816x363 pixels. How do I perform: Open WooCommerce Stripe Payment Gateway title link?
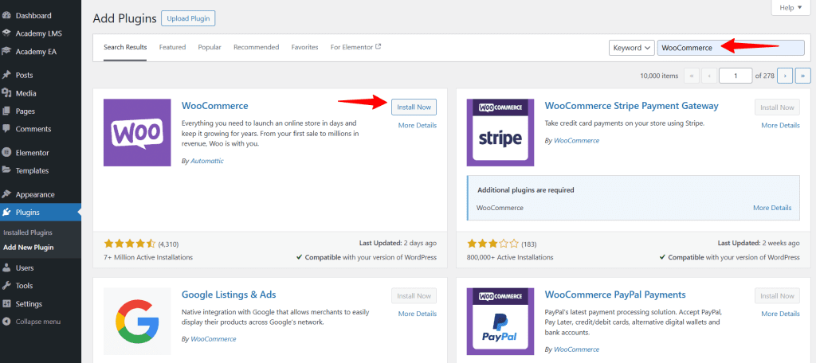tap(631, 106)
